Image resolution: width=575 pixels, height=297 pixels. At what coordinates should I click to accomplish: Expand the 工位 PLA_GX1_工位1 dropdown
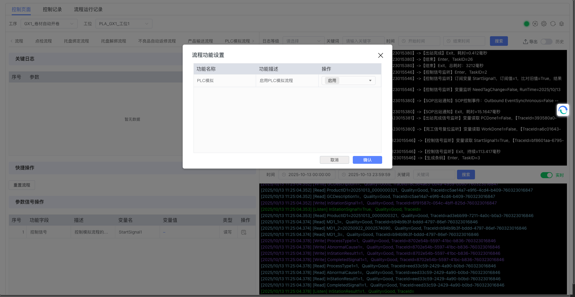(x=124, y=24)
